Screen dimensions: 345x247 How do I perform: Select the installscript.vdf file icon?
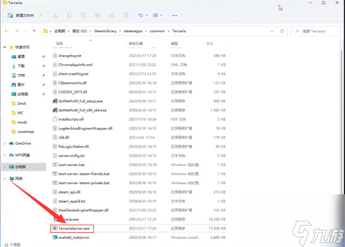coord(55,119)
